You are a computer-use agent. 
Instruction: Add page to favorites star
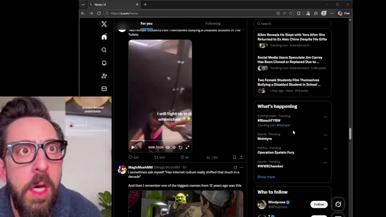(291, 13)
